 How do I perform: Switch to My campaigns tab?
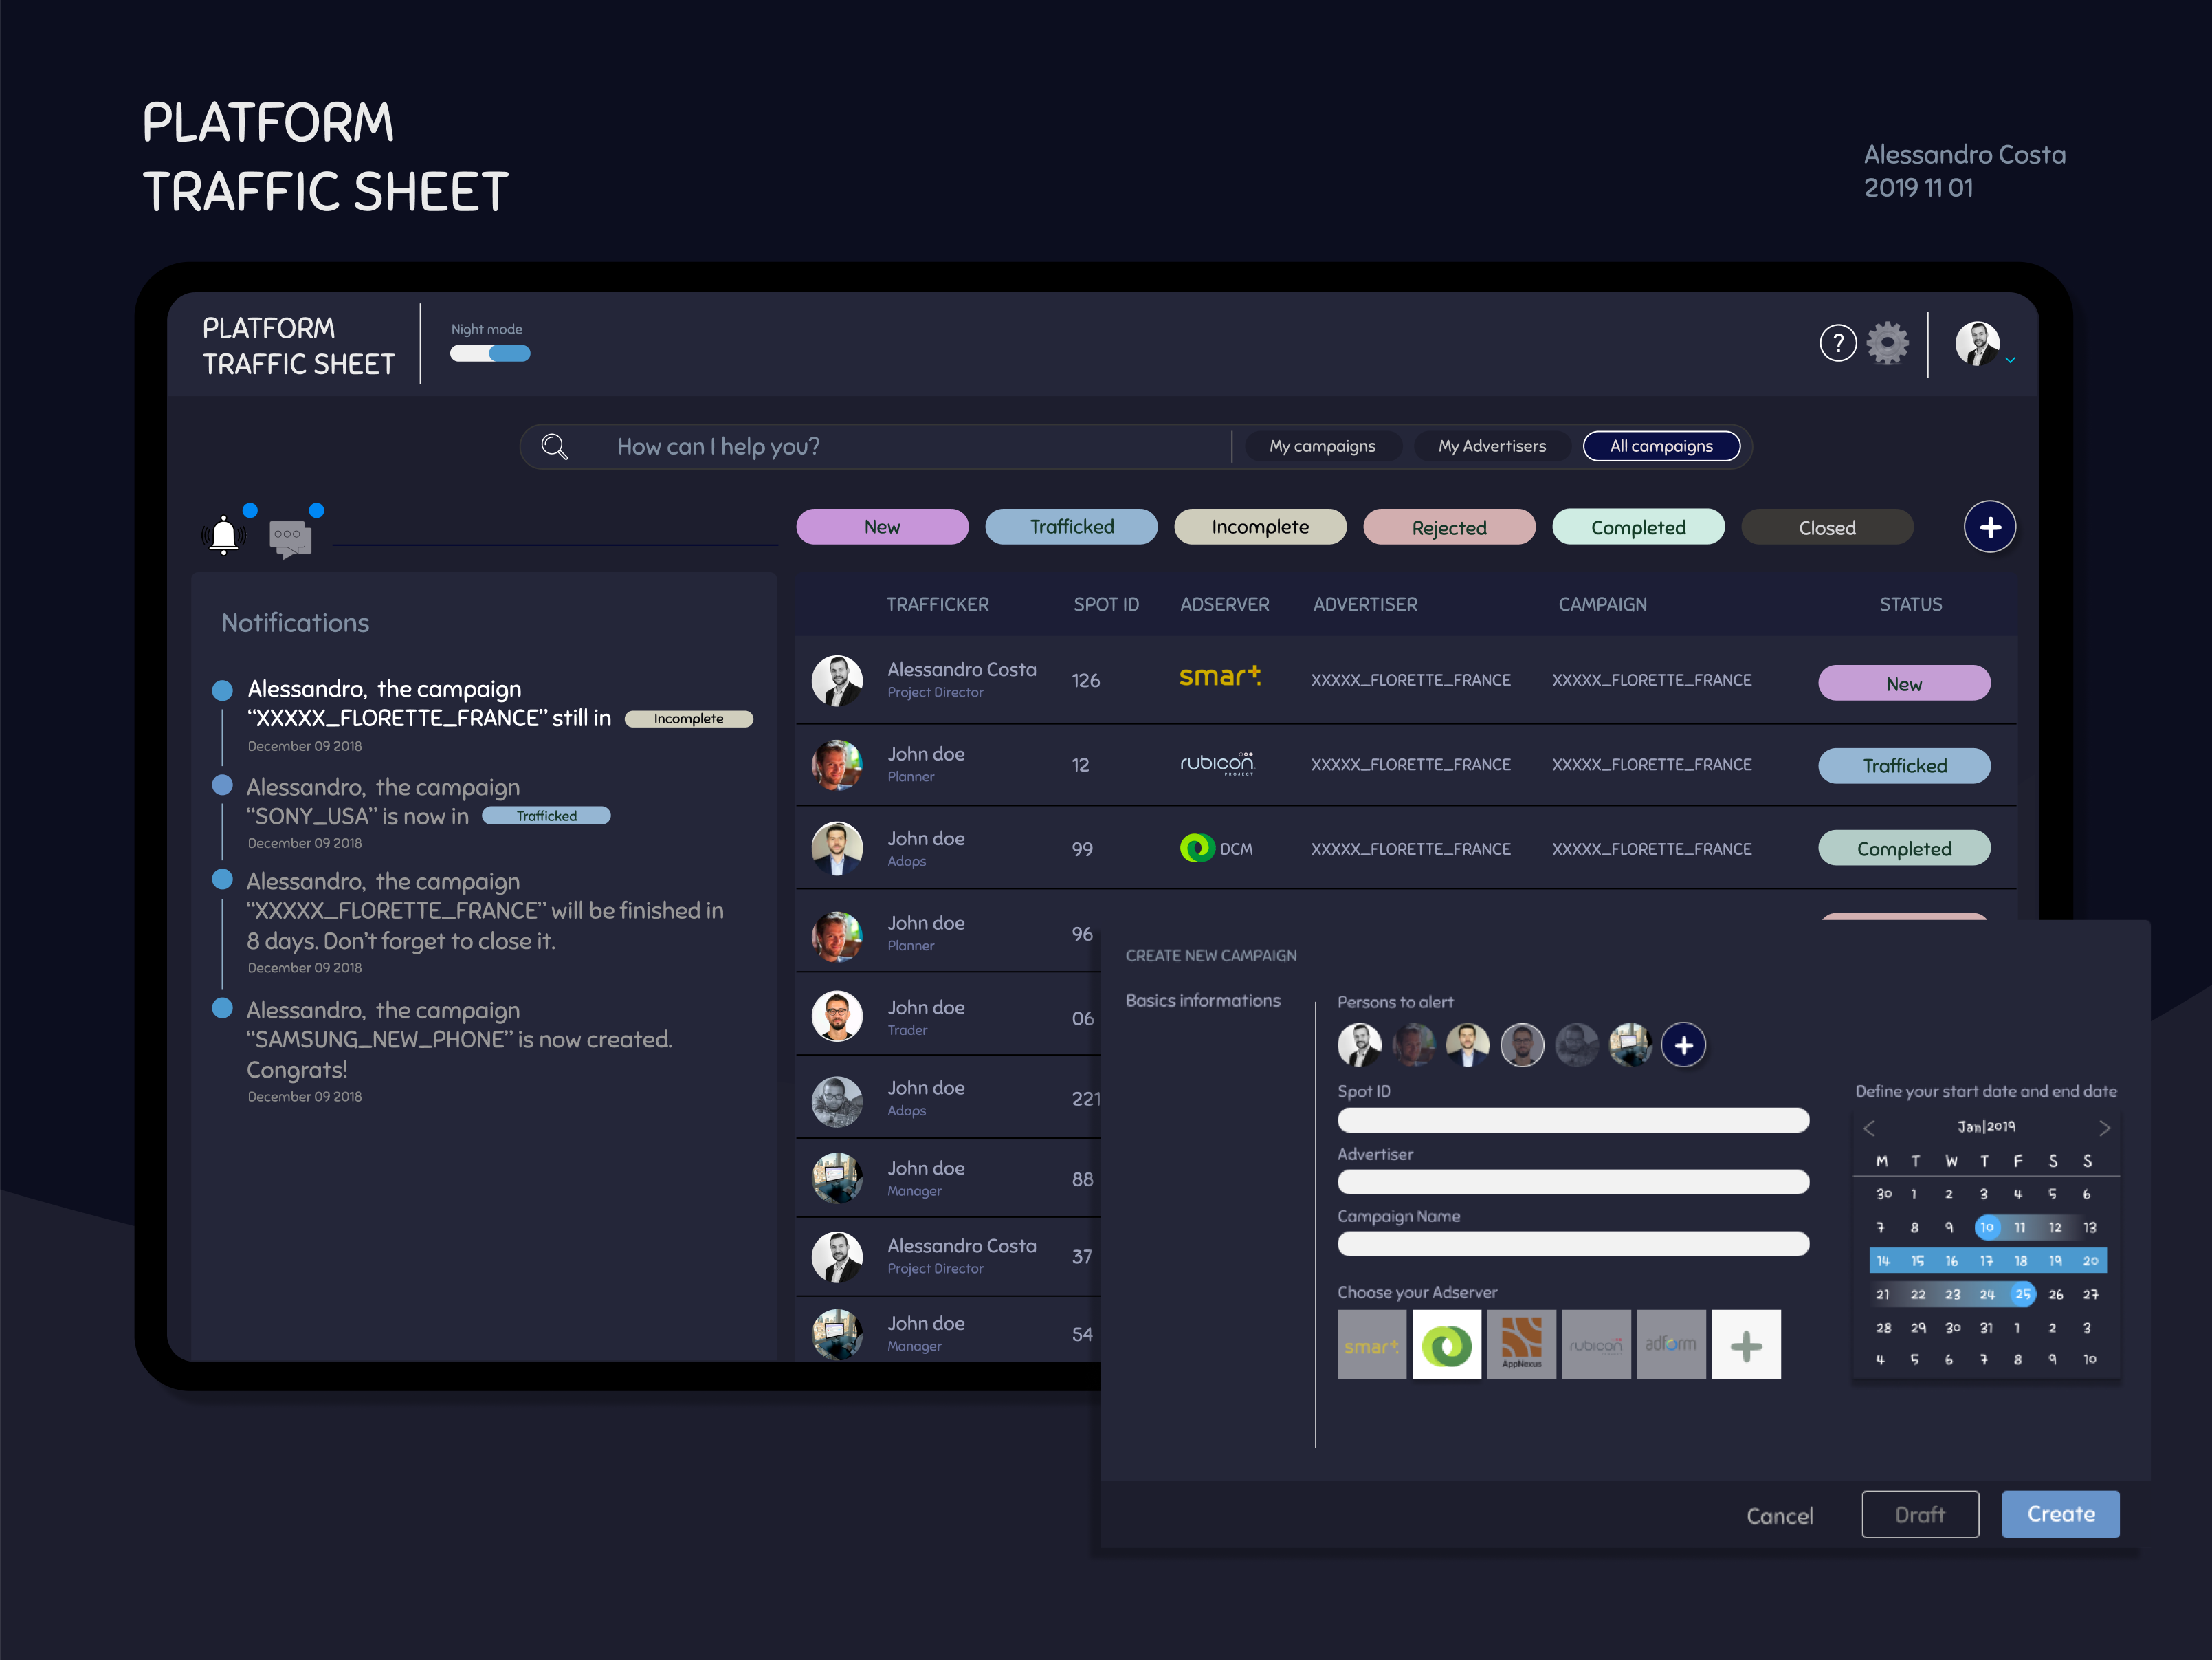pyautogui.click(x=1322, y=446)
